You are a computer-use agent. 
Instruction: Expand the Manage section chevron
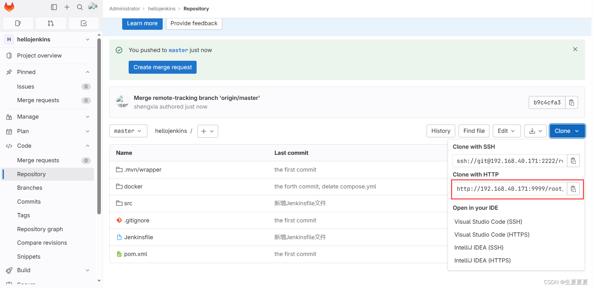[x=88, y=117]
